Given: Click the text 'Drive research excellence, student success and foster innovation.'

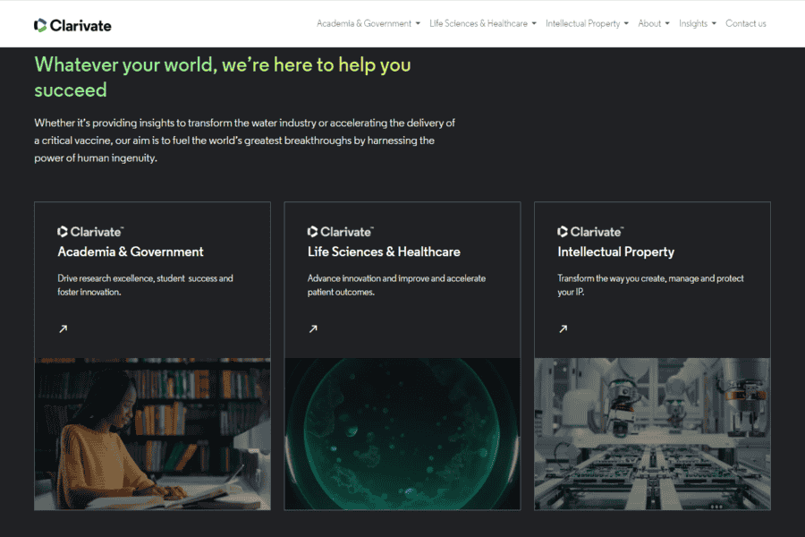Looking at the screenshot, I should pos(145,286).
